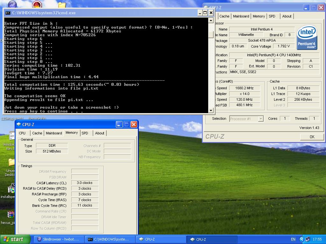Click cmd window scroll up arrow
This screenshot has height=244, width=326.
(211, 20)
